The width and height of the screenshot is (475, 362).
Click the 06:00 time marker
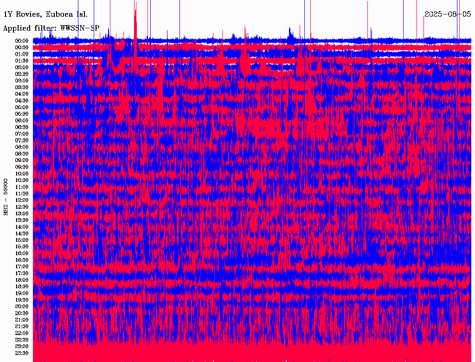tap(21, 121)
